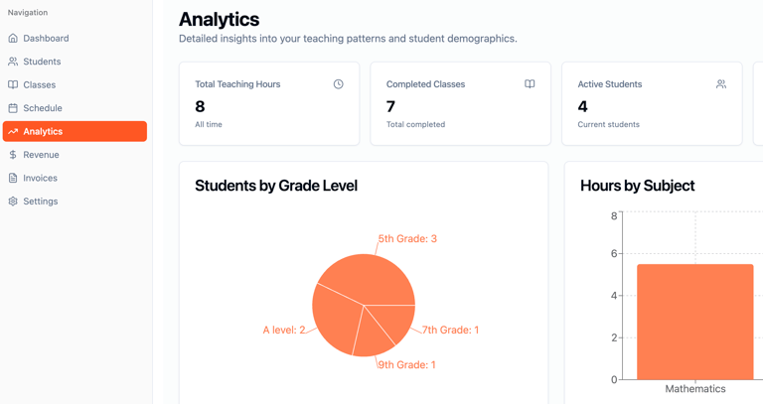
Task: Click the Mathematics bar in Hours chart
Action: pyautogui.click(x=694, y=322)
